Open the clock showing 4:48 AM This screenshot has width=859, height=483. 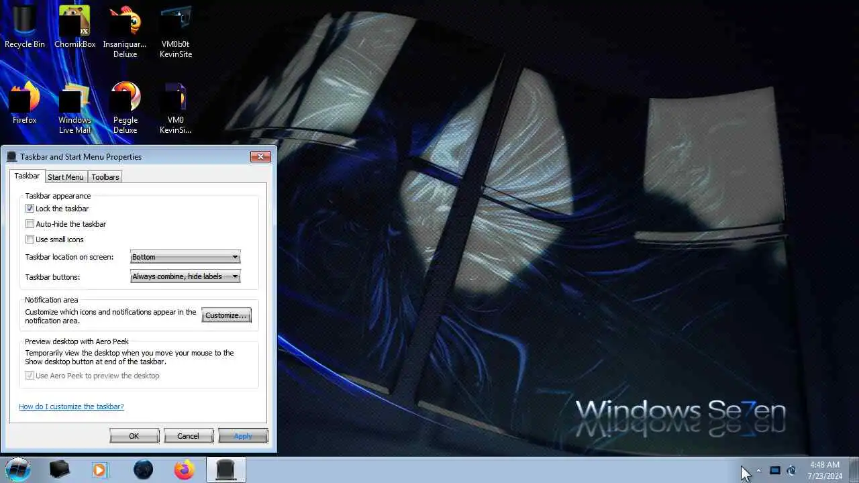pos(825,470)
